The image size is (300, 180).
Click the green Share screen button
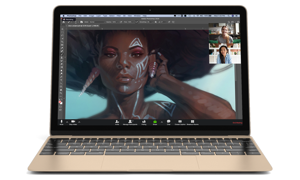pyautogui.click(x=155, y=122)
